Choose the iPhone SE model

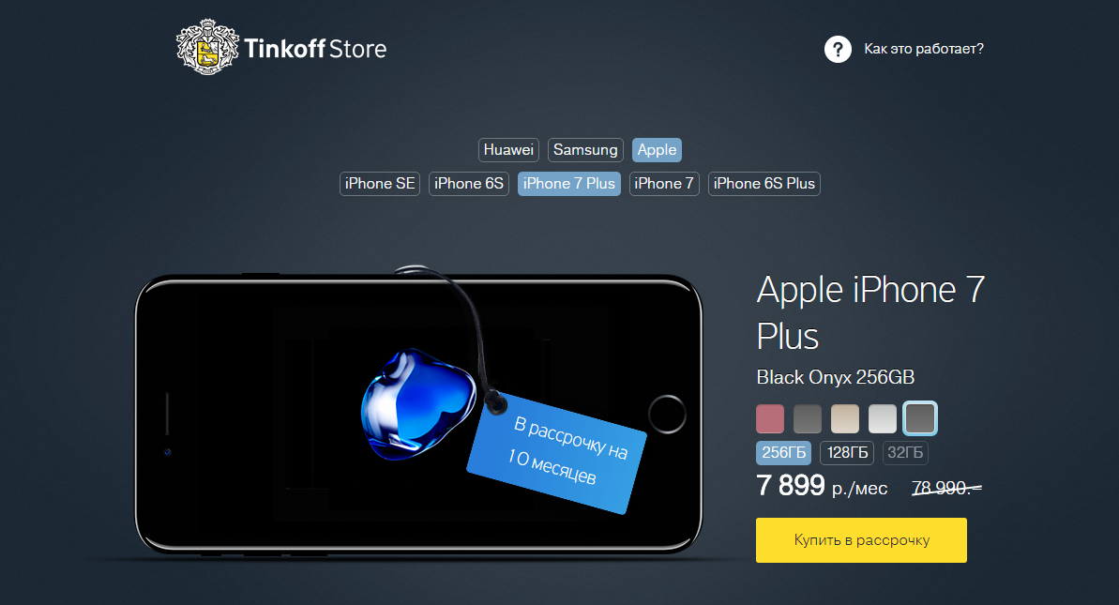pos(380,183)
